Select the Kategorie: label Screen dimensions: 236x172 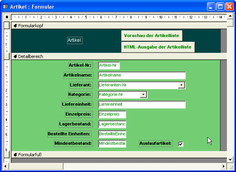tap(80, 94)
